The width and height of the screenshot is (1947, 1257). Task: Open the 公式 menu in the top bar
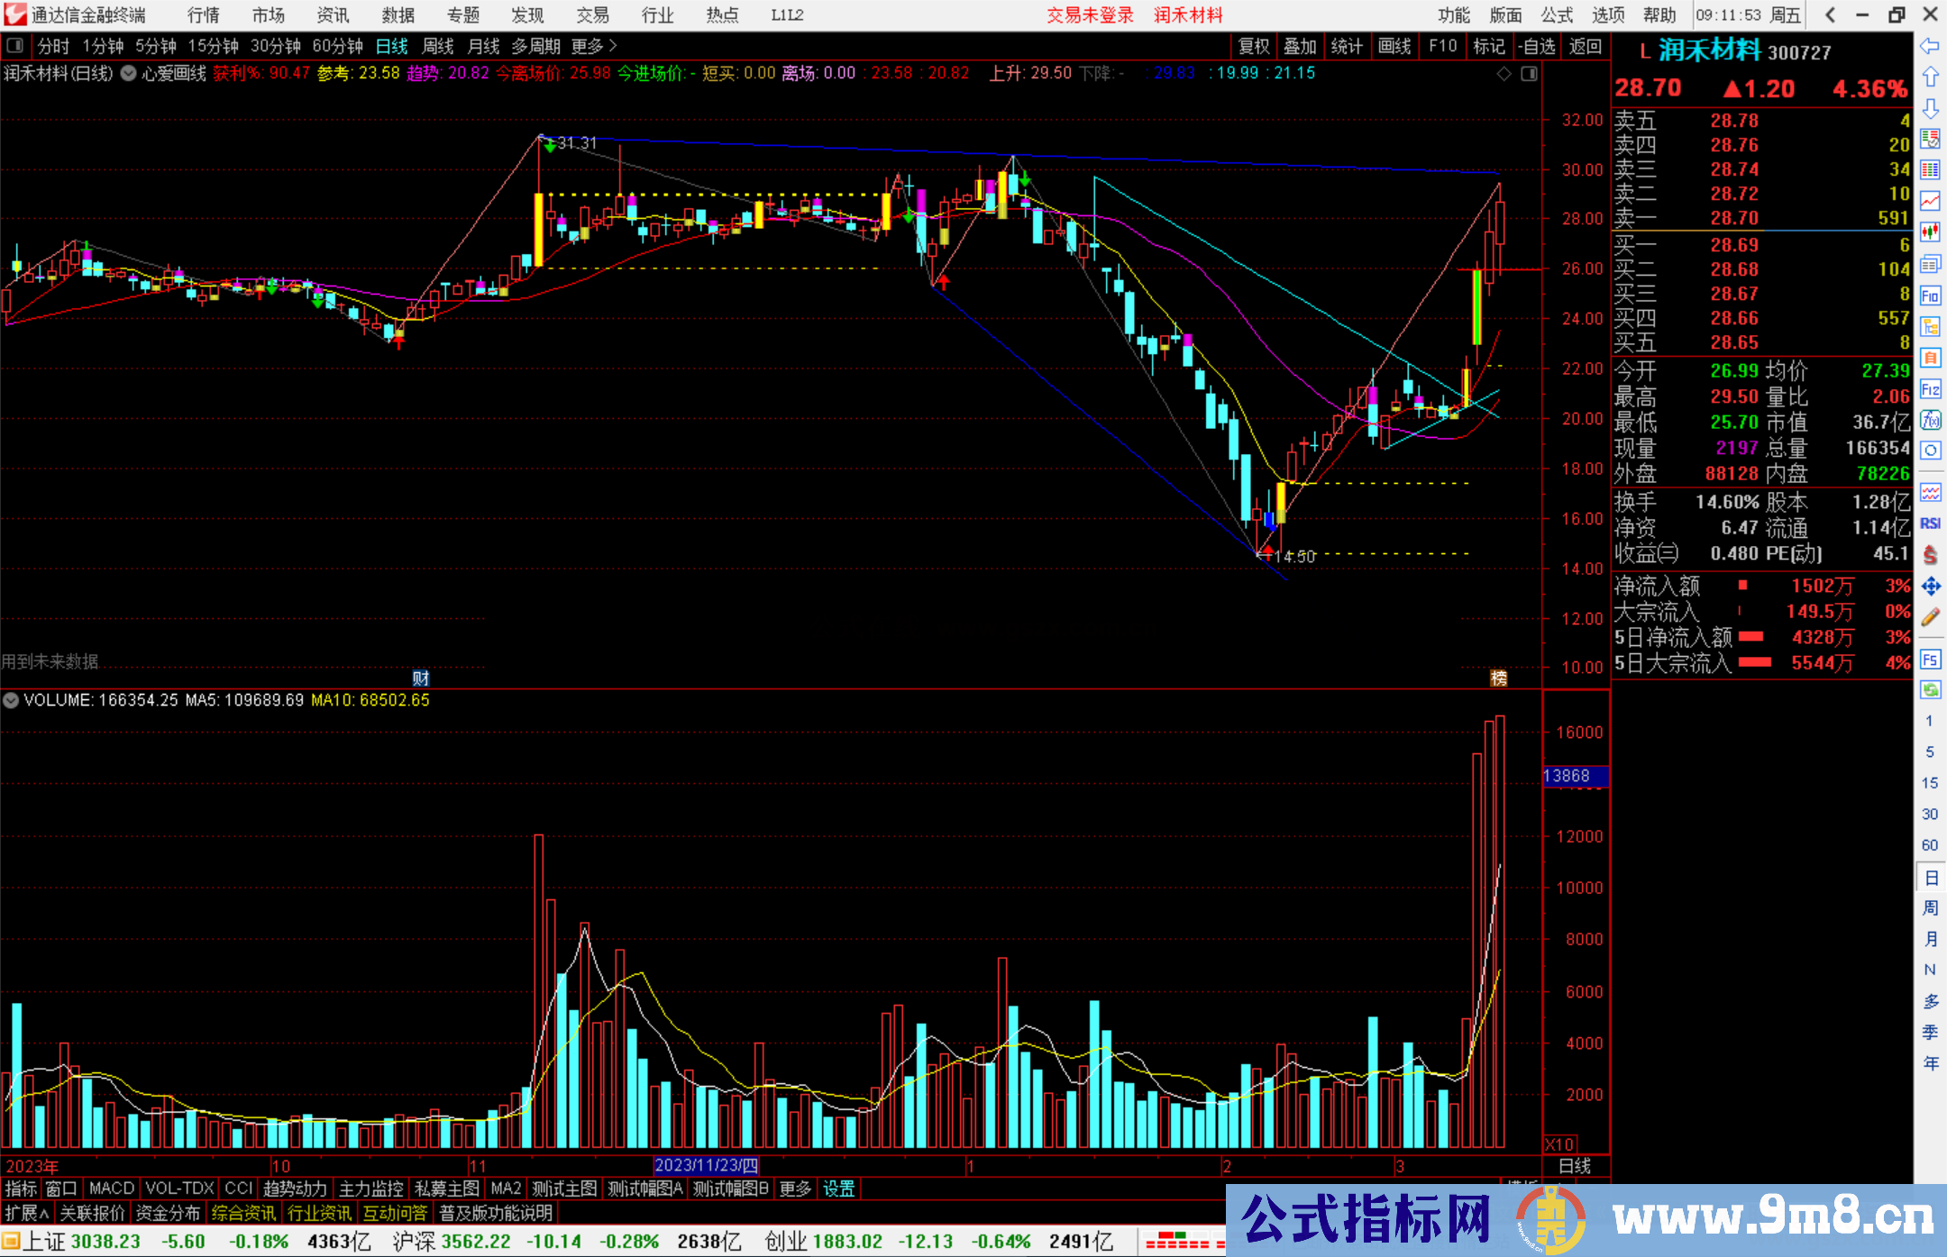tap(1557, 14)
